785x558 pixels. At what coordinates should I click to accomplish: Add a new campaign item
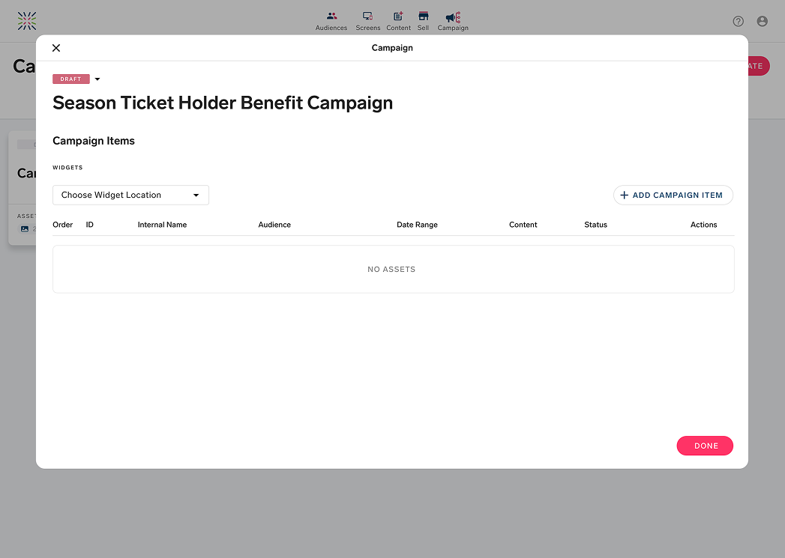point(673,195)
